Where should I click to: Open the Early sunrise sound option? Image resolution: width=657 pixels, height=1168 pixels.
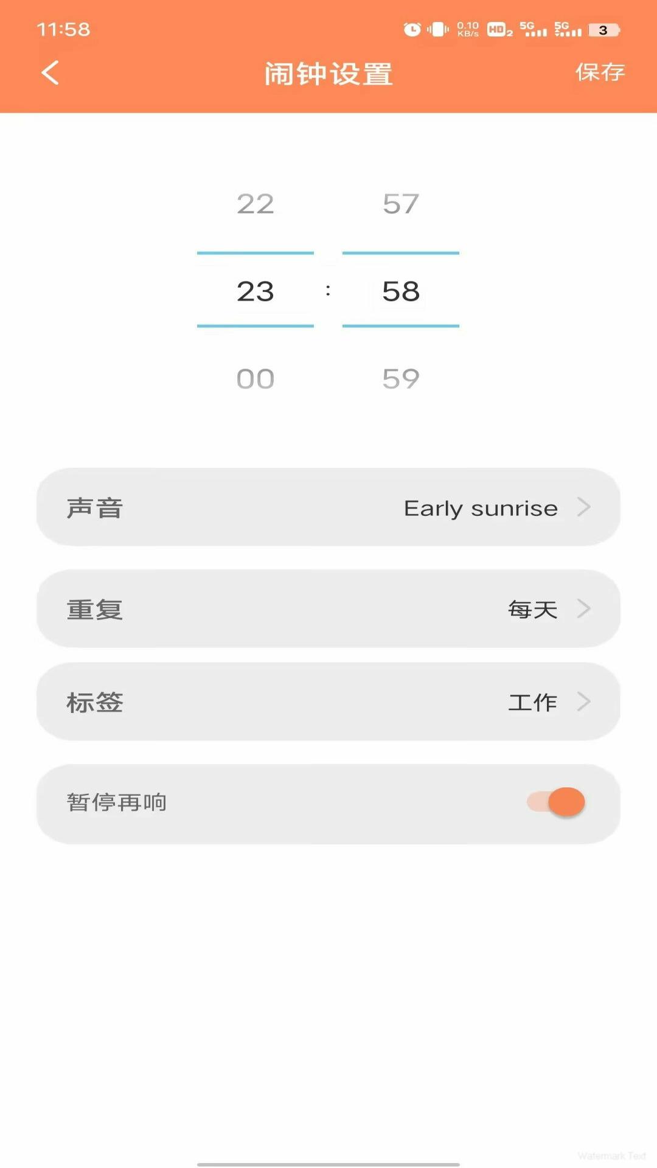[x=481, y=508]
